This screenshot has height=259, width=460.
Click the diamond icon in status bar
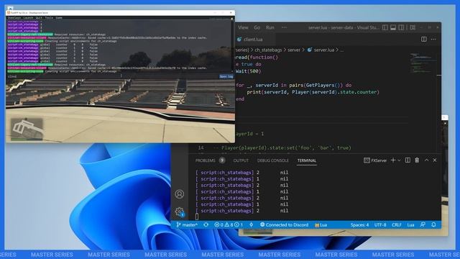(x=252, y=225)
